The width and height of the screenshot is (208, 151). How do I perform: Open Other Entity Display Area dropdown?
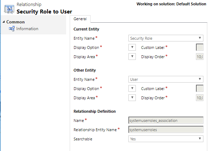(x=132, y=98)
